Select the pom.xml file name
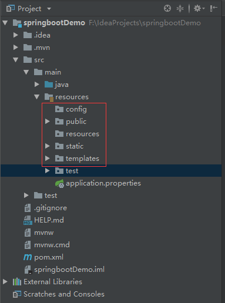Screen dimensions: 225x303 [49, 257]
